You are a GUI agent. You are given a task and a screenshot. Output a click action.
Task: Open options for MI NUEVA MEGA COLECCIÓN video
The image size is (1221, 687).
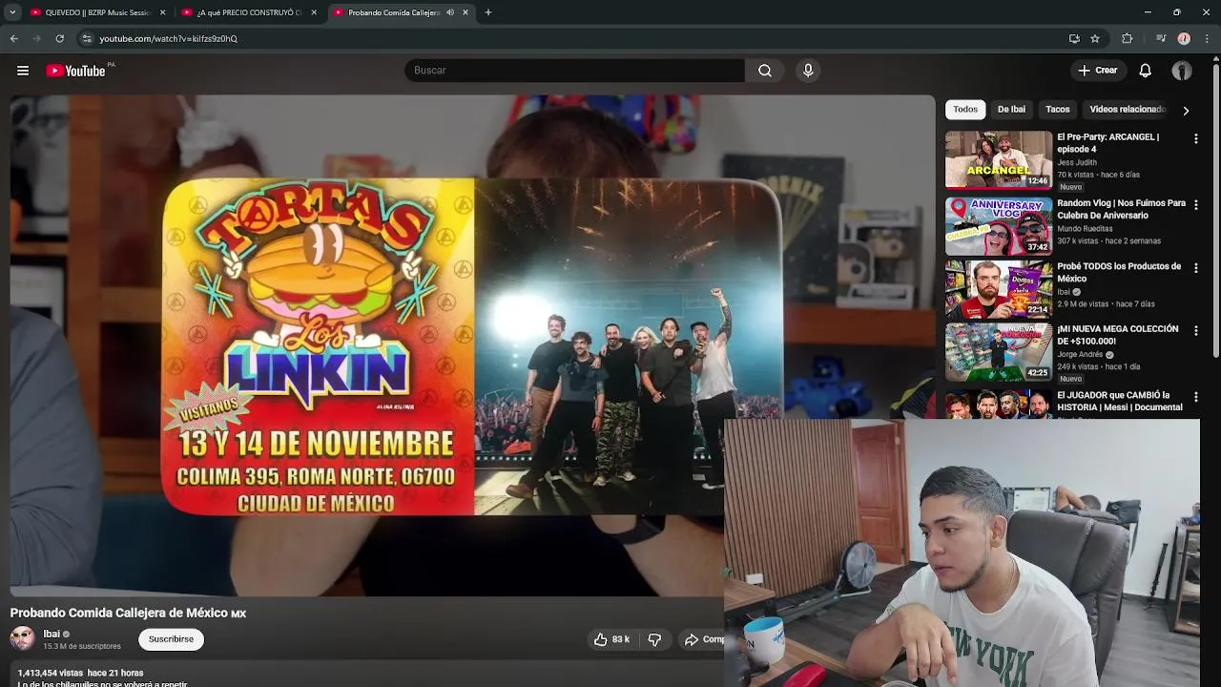pos(1196,331)
